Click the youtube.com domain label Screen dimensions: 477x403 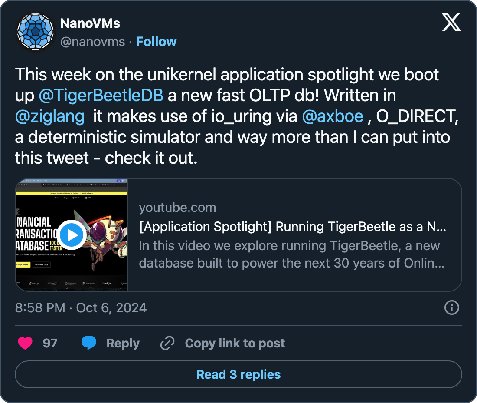177,208
